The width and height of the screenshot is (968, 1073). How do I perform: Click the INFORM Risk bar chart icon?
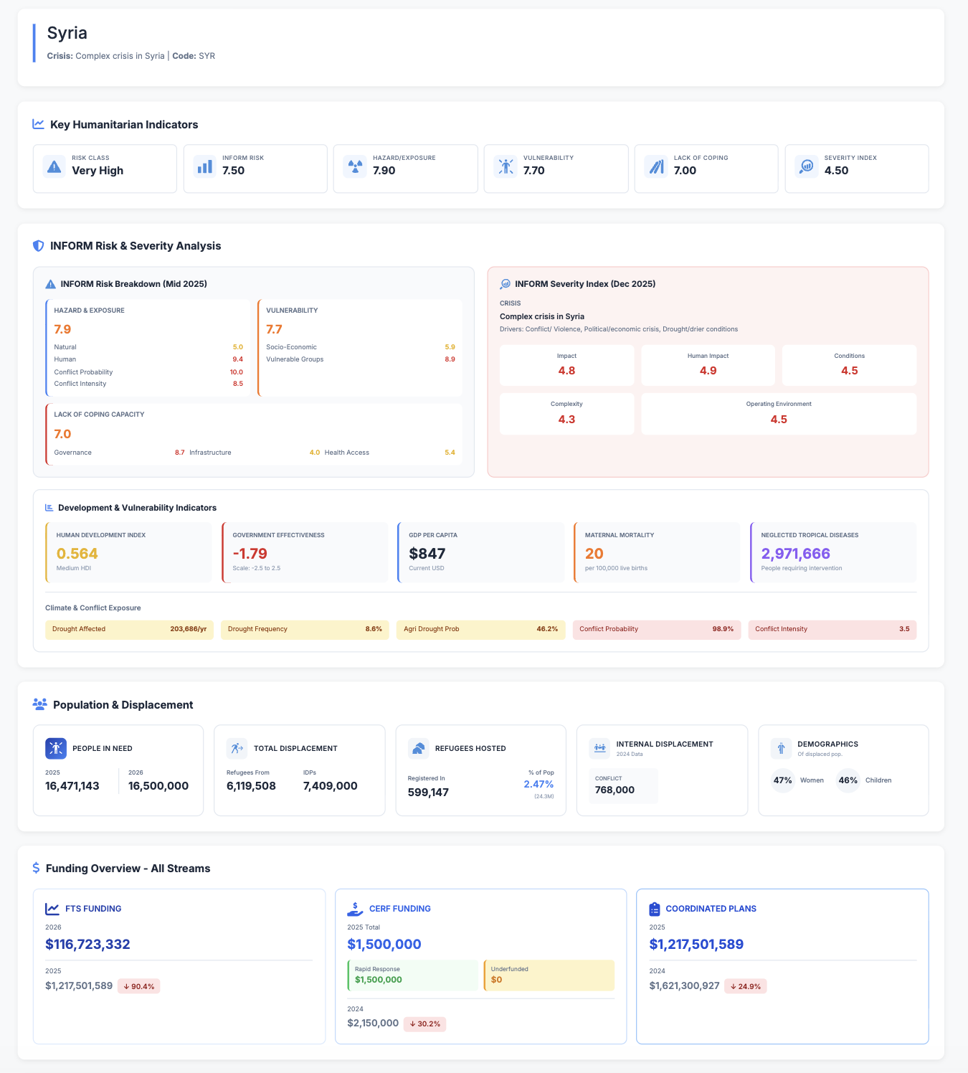point(204,166)
